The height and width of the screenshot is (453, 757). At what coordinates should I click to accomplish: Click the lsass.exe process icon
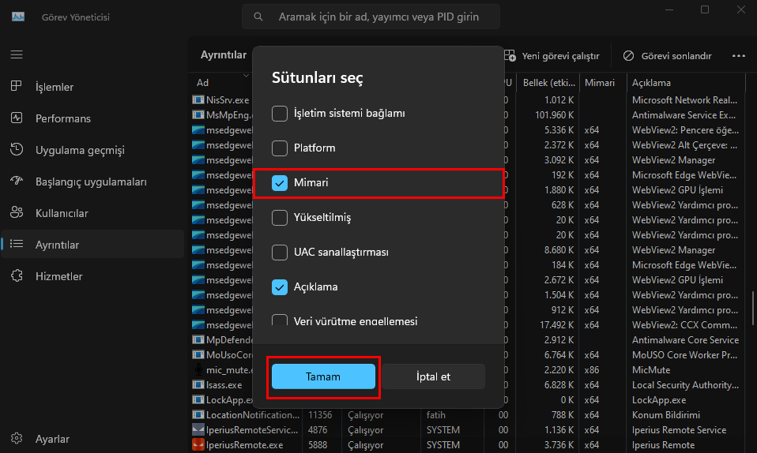pos(198,384)
